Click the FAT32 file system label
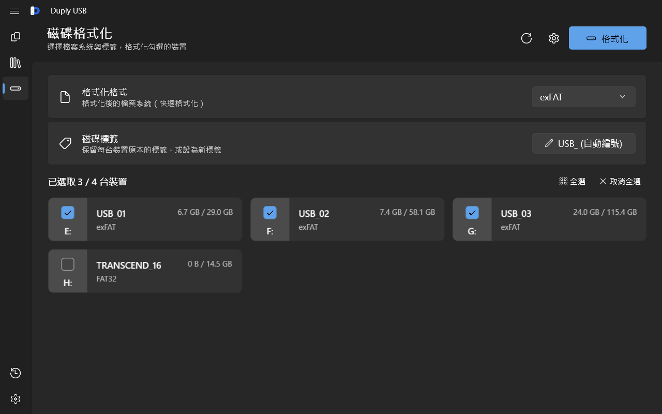Image resolution: width=662 pixels, height=414 pixels. (107, 279)
